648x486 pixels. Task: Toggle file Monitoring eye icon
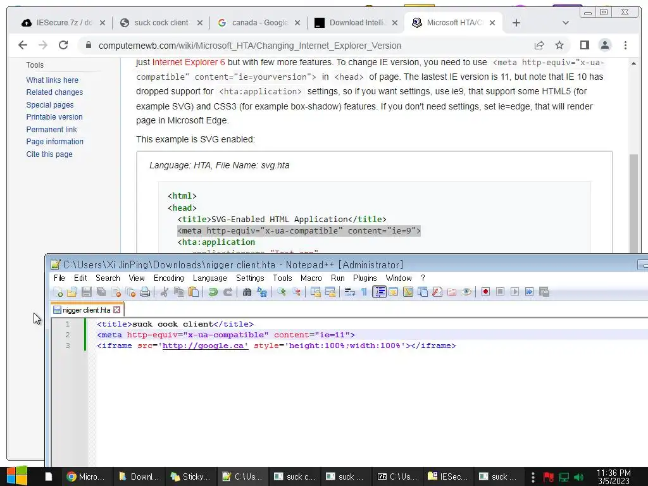coord(466,292)
